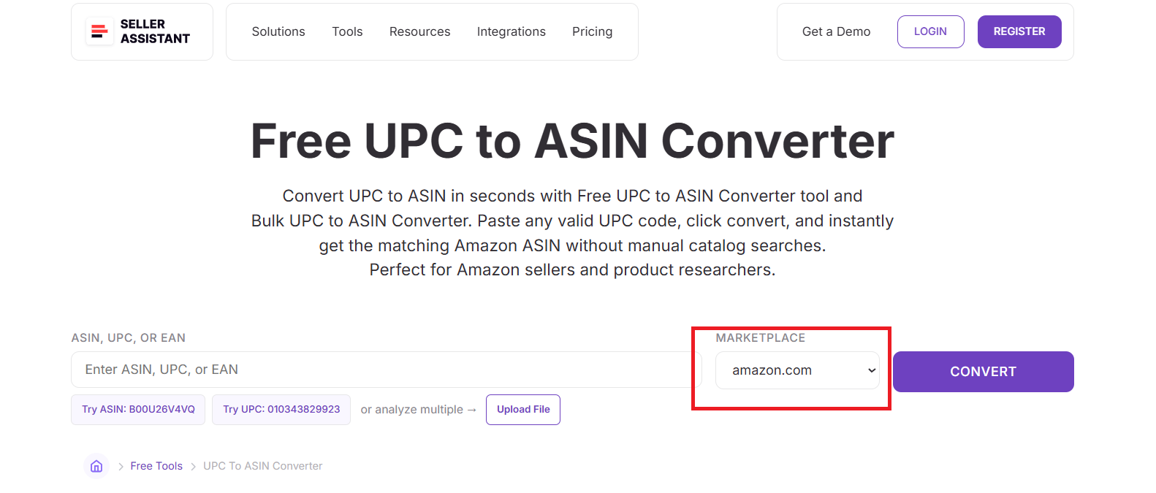Click the CONVERT button
Viewport: 1156px width, 493px height.
click(x=983, y=371)
